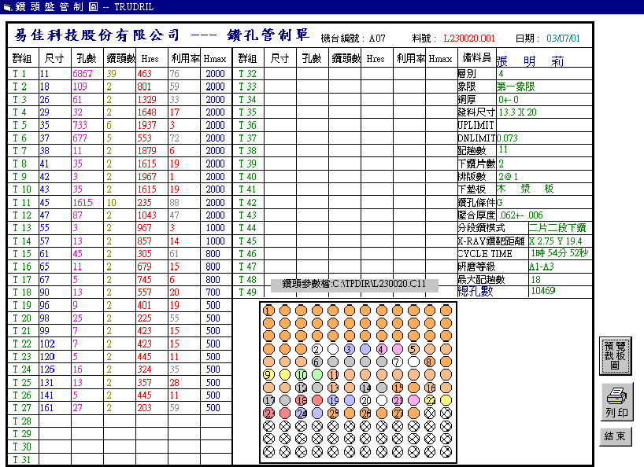
Task: Select the gray drill slot numbered 6
Action: tap(317, 362)
